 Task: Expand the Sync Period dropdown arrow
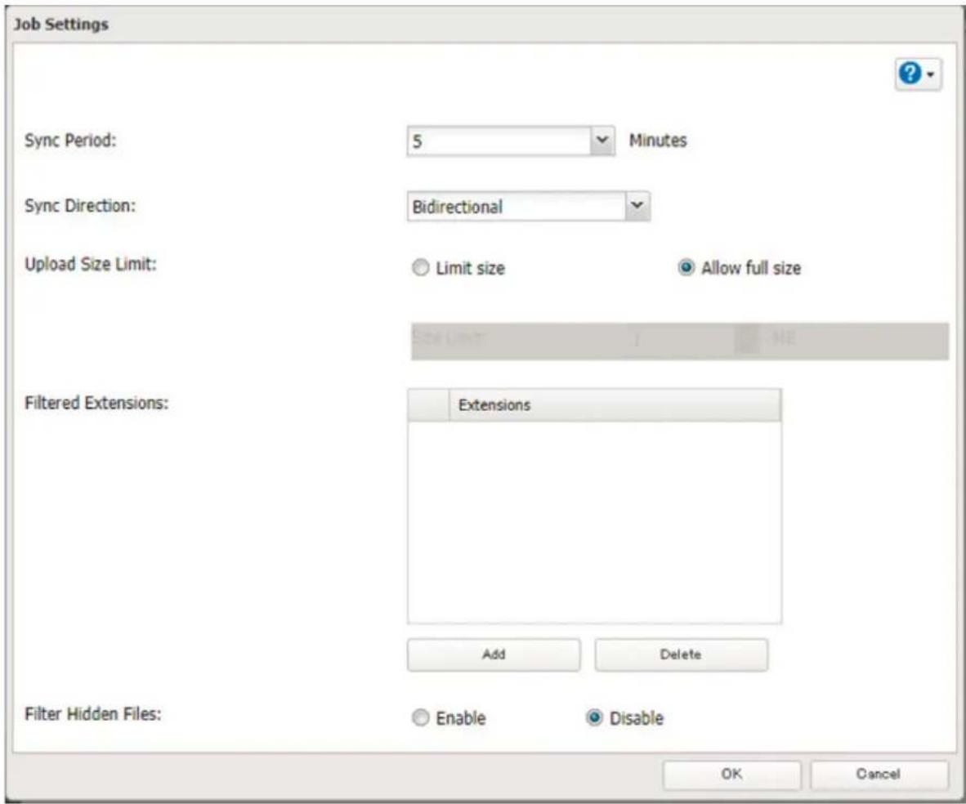click(x=602, y=141)
